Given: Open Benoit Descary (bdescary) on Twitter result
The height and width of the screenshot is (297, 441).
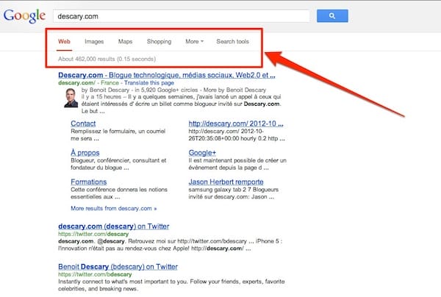Looking at the screenshot, I should tap(118, 267).
